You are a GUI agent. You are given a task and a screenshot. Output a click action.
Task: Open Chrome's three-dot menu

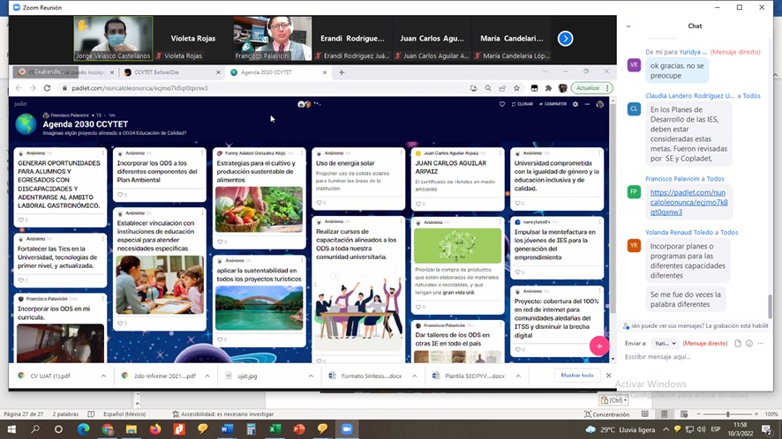(x=607, y=88)
